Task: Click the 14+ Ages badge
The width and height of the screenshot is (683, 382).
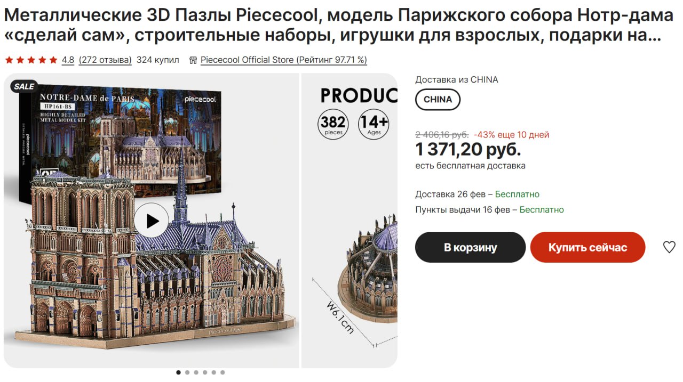Action: point(374,124)
